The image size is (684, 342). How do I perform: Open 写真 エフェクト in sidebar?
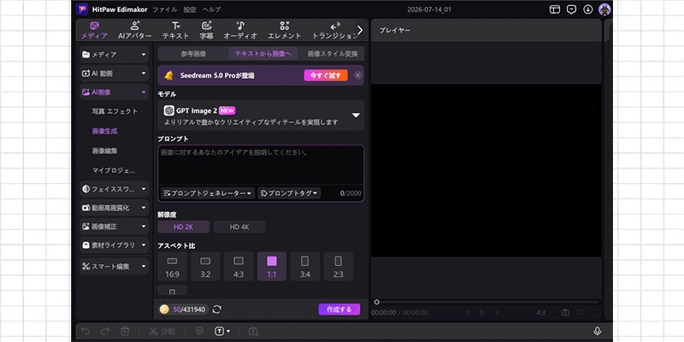tap(115, 111)
